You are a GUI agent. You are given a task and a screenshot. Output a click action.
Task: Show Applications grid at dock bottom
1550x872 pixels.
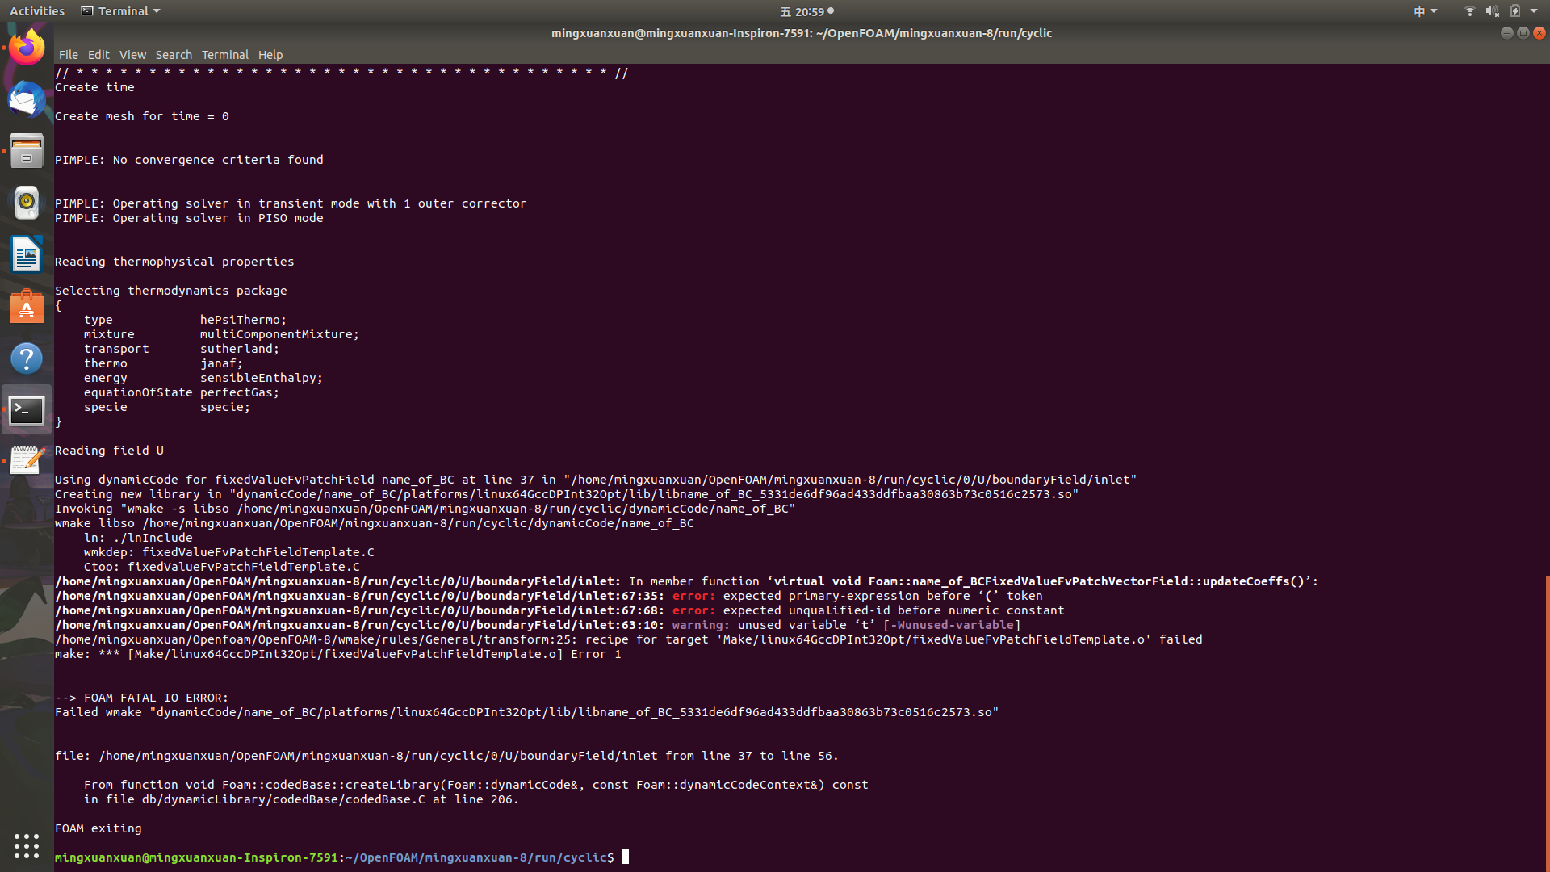[x=27, y=845]
